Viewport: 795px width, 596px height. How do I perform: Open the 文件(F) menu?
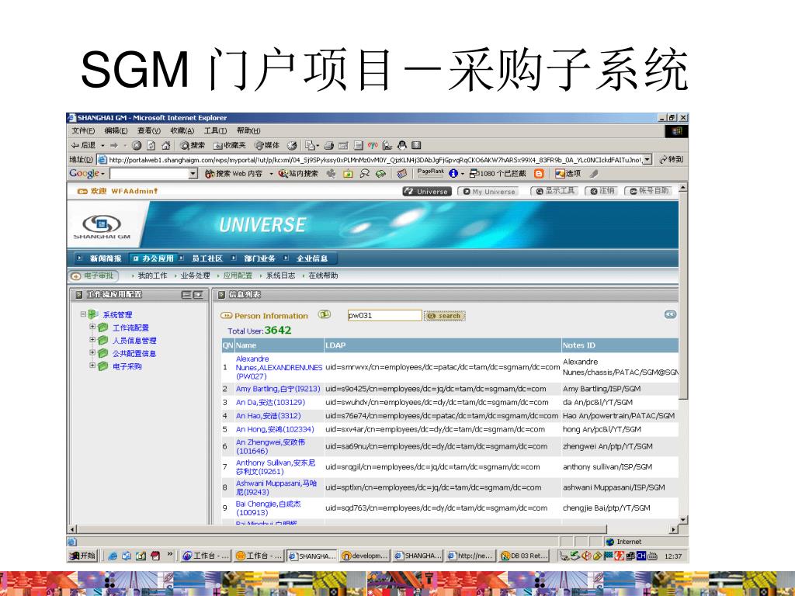point(82,130)
